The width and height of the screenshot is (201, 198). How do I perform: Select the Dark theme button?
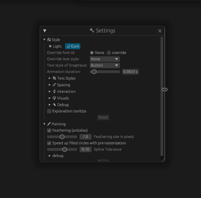[x=73, y=46]
